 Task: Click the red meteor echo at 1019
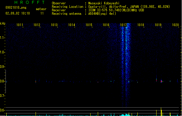tap(161, 81)
